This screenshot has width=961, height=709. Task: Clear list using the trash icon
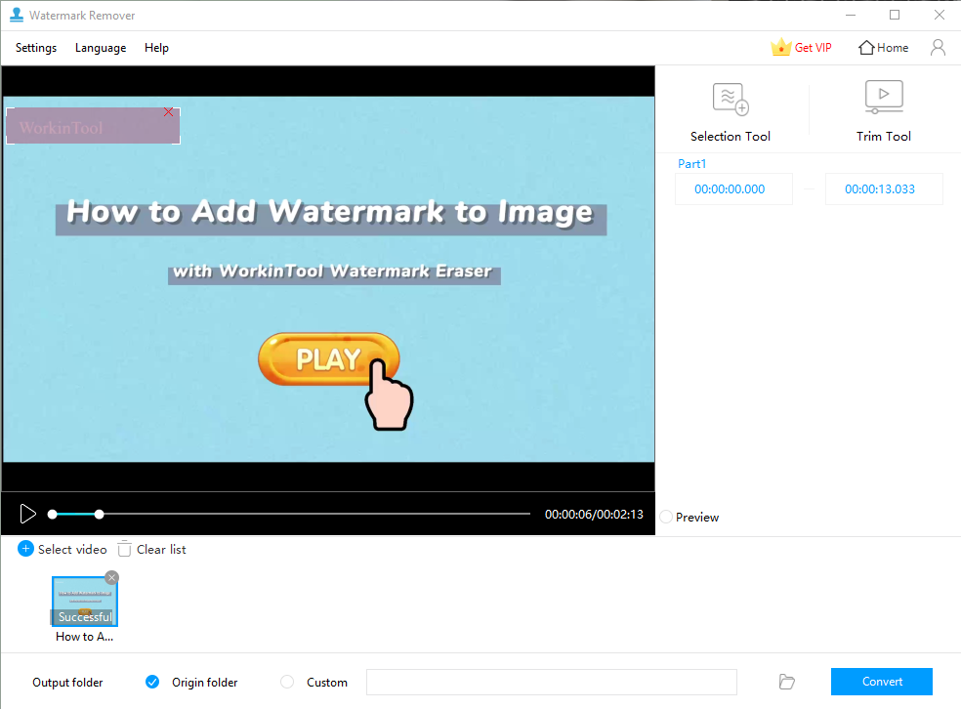(124, 549)
